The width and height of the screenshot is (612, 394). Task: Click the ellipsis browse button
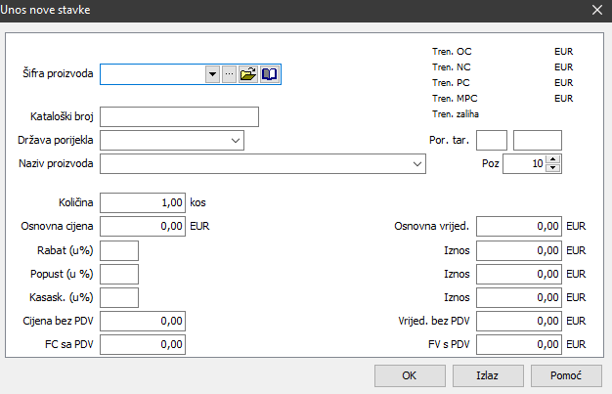click(x=230, y=74)
